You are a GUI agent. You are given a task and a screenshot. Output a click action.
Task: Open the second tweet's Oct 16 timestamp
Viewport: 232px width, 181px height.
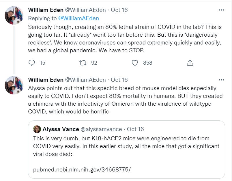[x=119, y=80]
